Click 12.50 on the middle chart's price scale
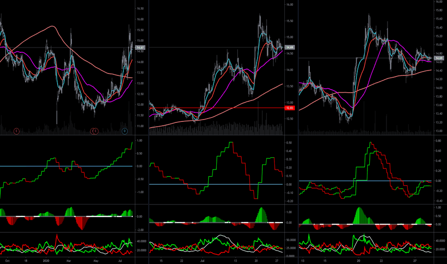The height and width of the screenshot is (264, 447). click(x=290, y=119)
